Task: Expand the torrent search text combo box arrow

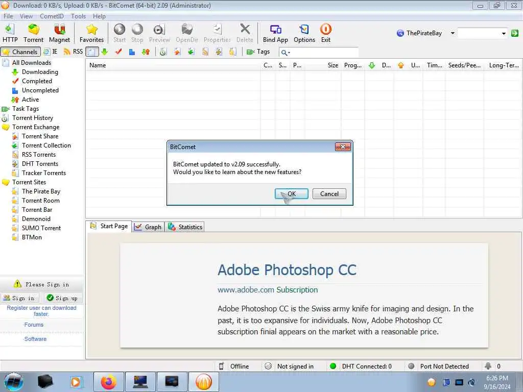Action: pos(504,33)
